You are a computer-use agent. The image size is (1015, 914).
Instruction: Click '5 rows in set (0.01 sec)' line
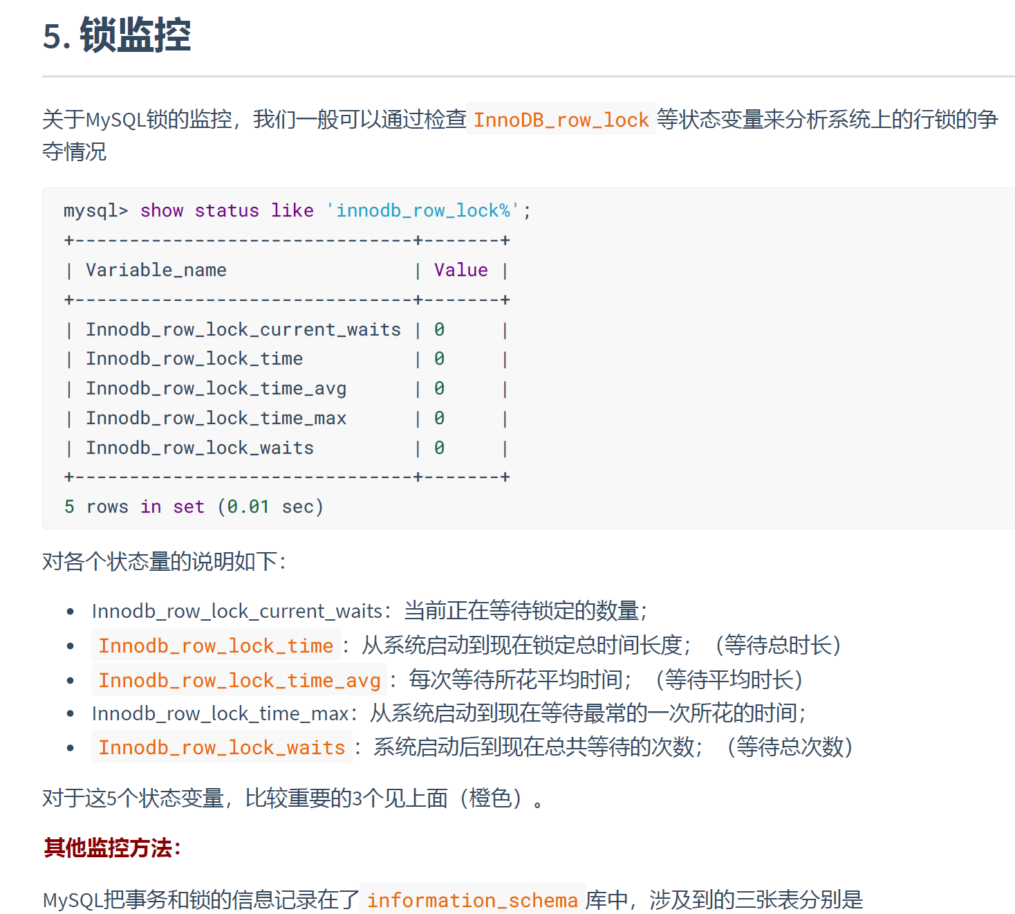coord(194,506)
